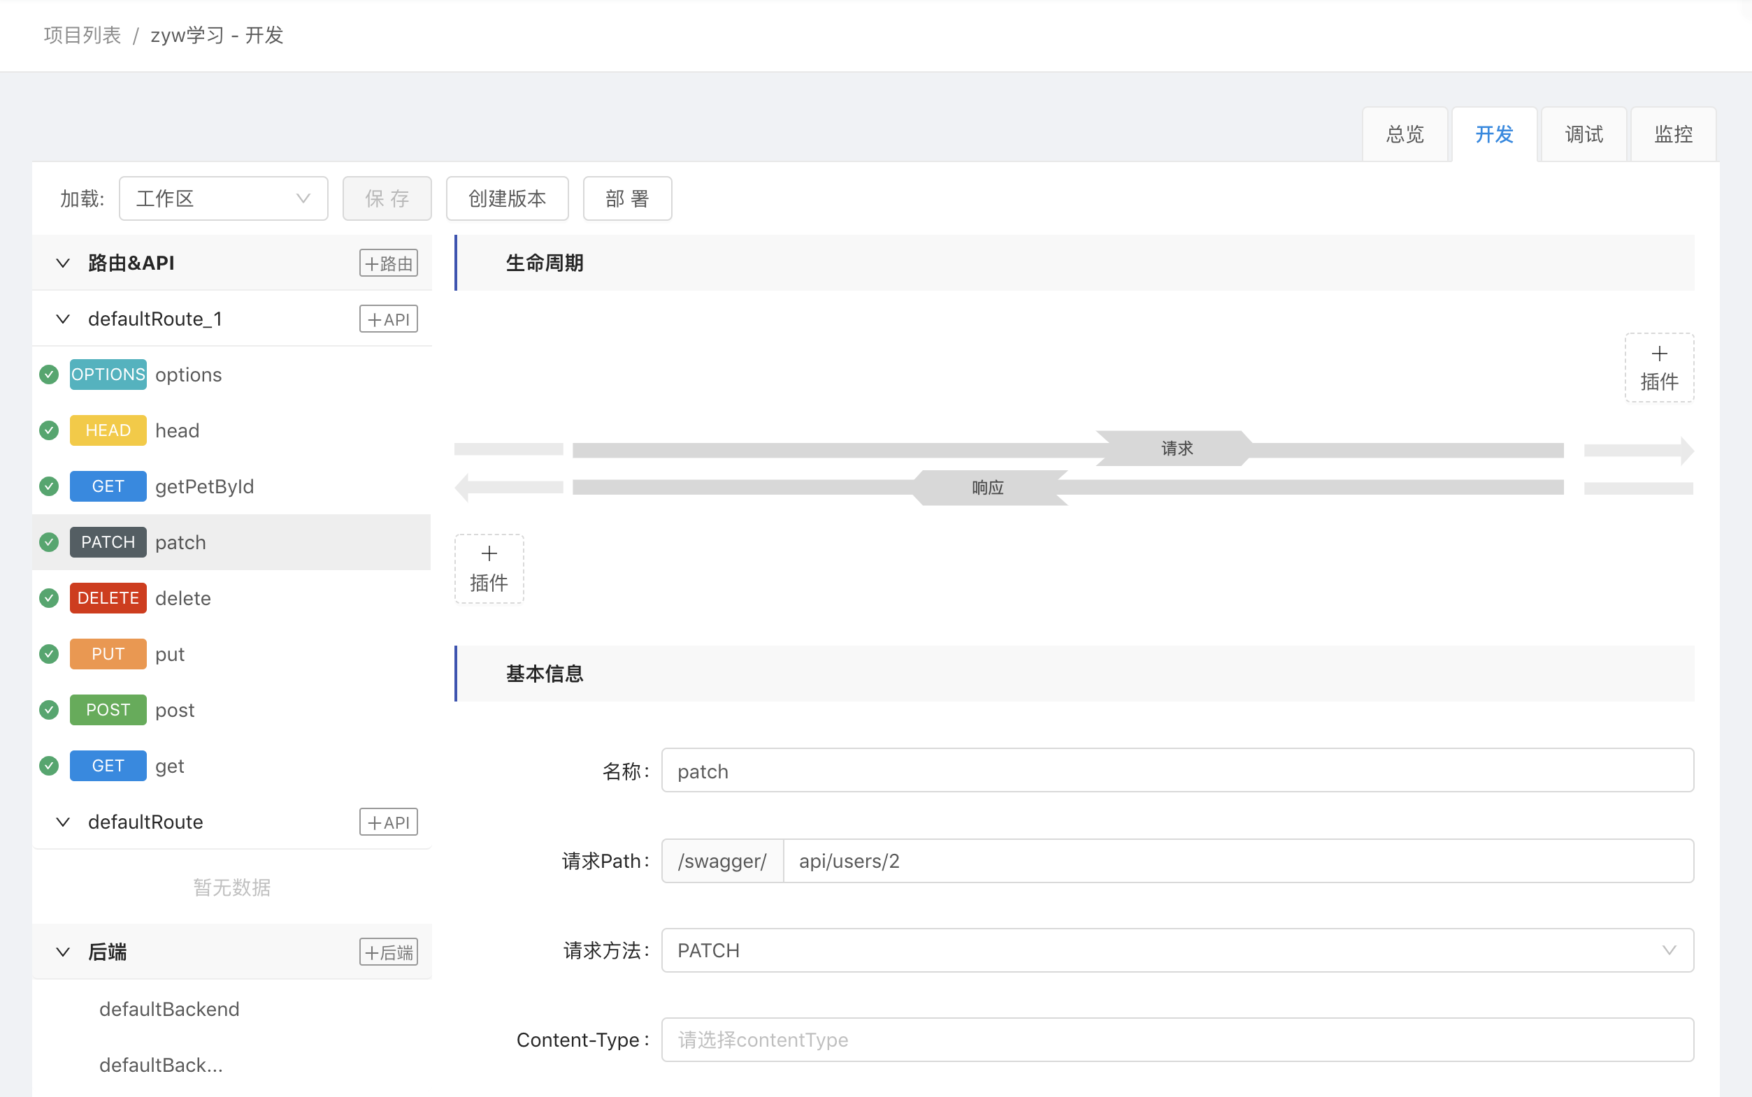1752x1097 pixels.
Task: Switch to the 监控 tab
Action: pos(1672,134)
